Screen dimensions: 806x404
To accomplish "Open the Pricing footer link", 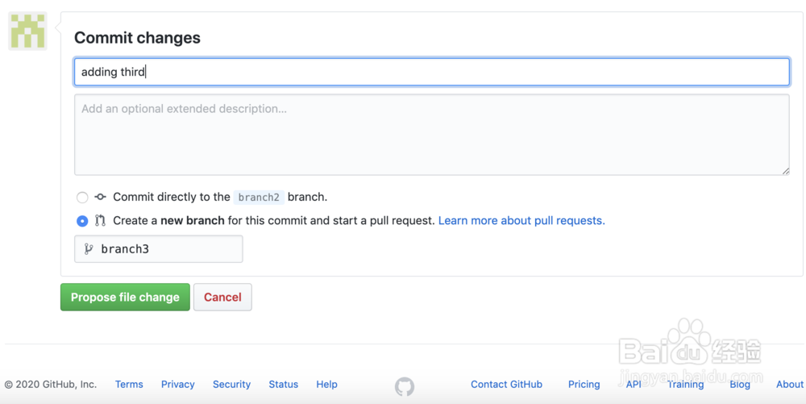I will pyautogui.click(x=584, y=385).
